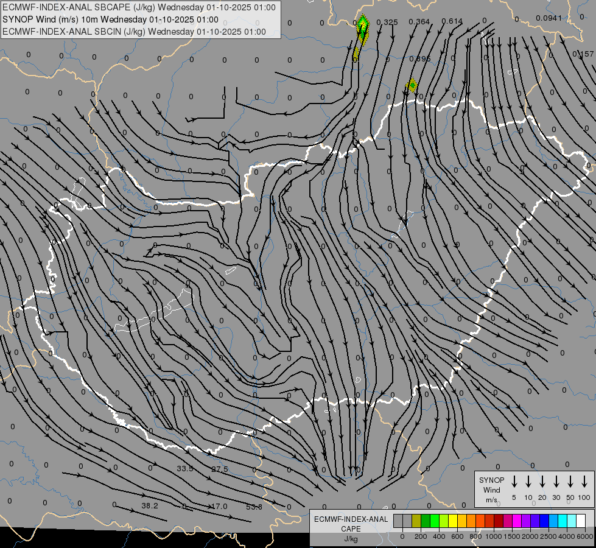The width and height of the screenshot is (596, 548).
Task: Click the 10 m/s wind legend arrow
Action: (x=528, y=482)
